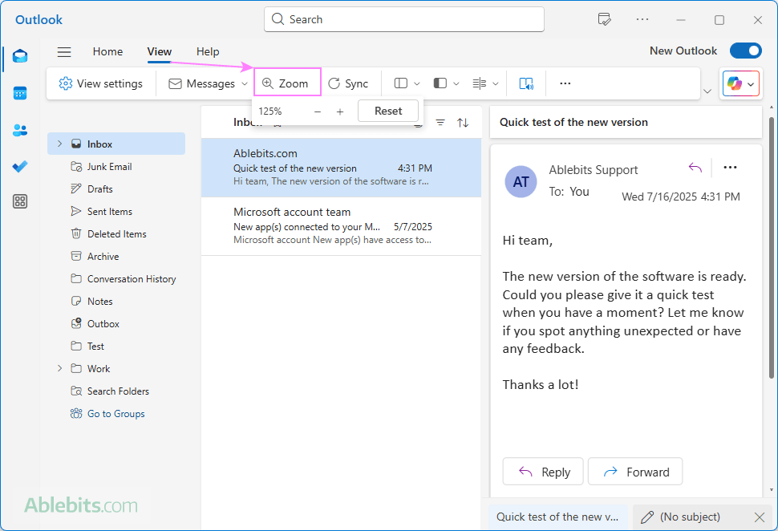Open ribbon overflow ellipsis menu

[565, 83]
